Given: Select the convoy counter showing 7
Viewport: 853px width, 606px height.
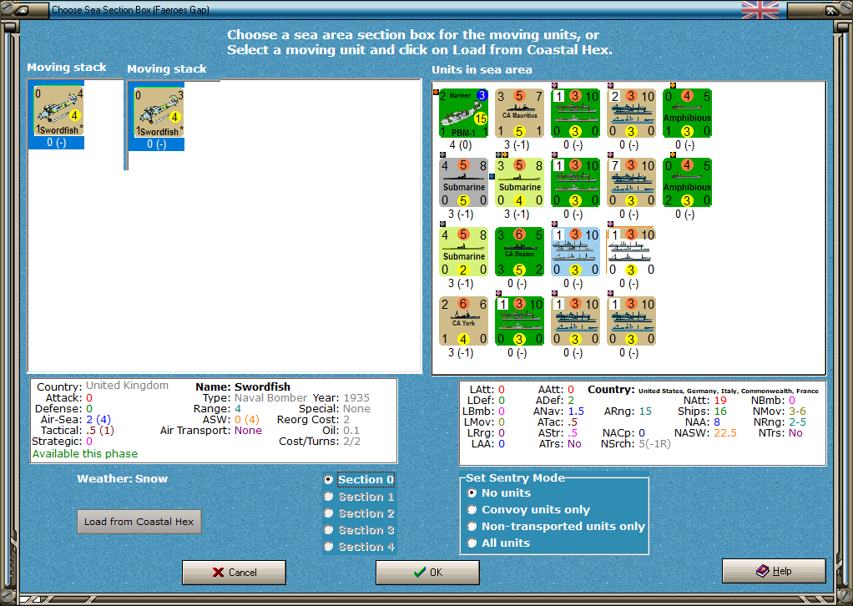Looking at the screenshot, I should point(631,182).
